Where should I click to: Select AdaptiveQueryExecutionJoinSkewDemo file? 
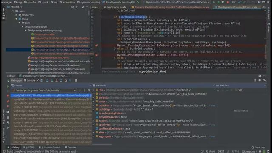tap(56, 65)
